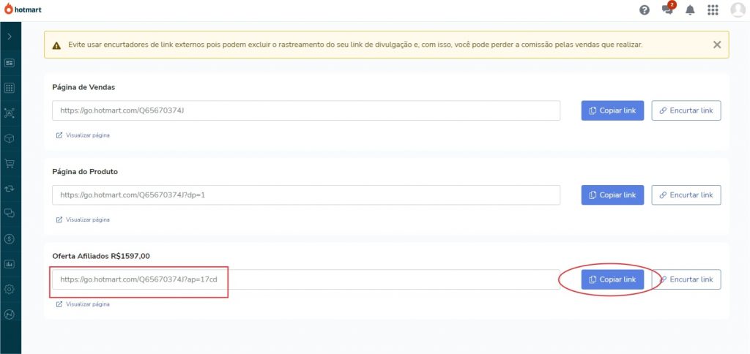Image resolution: width=750 pixels, height=354 pixels.
Task: Click the Página de Vendas link field
Action: tap(306, 110)
